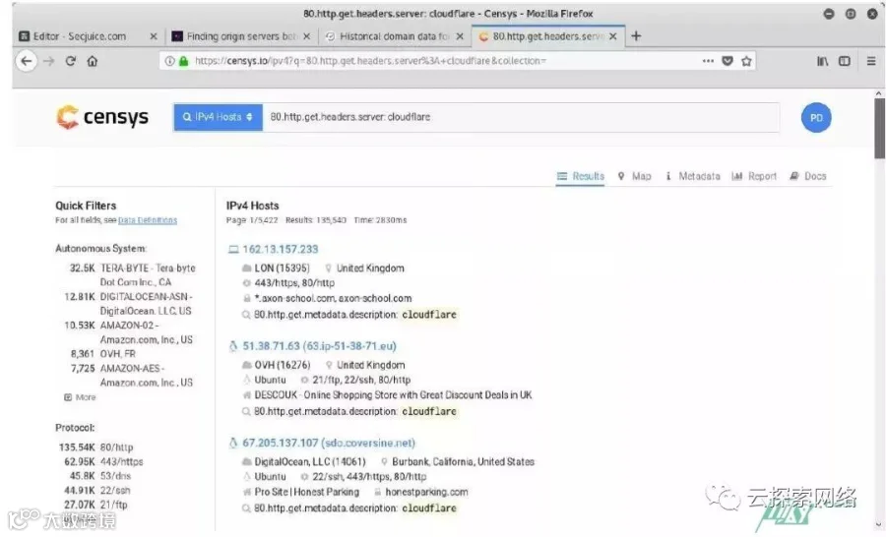This screenshot has width=886, height=537.
Task: Open host 162.13.157.233 result
Action: click(281, 249)
